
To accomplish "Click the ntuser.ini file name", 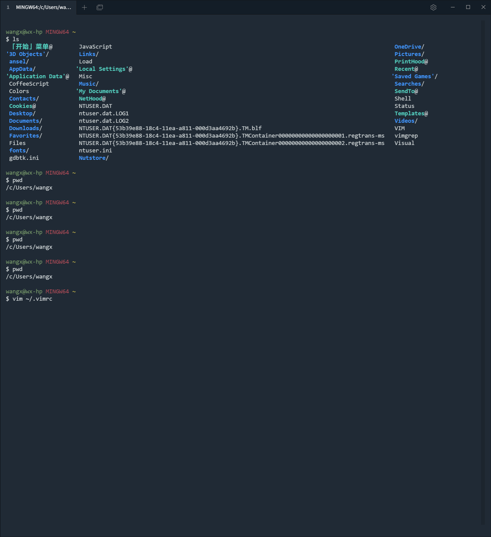I will [95, 151].
